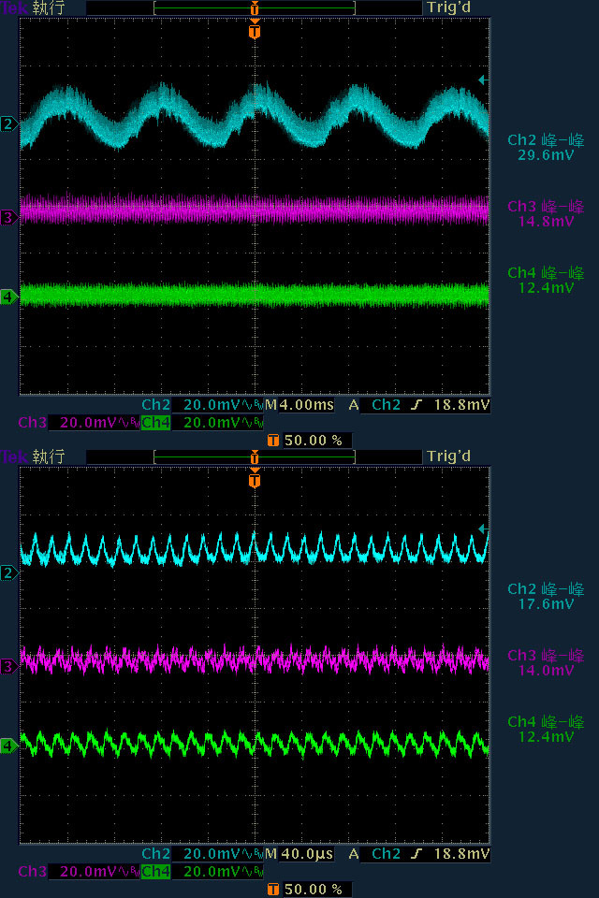This screenshot has width=599, height=898.
Task: Click the orange T graticule marker in the 4.00ms capture
Action: click(x=255, y=30)
